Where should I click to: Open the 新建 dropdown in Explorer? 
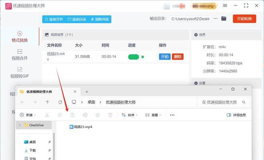point(28,115)
